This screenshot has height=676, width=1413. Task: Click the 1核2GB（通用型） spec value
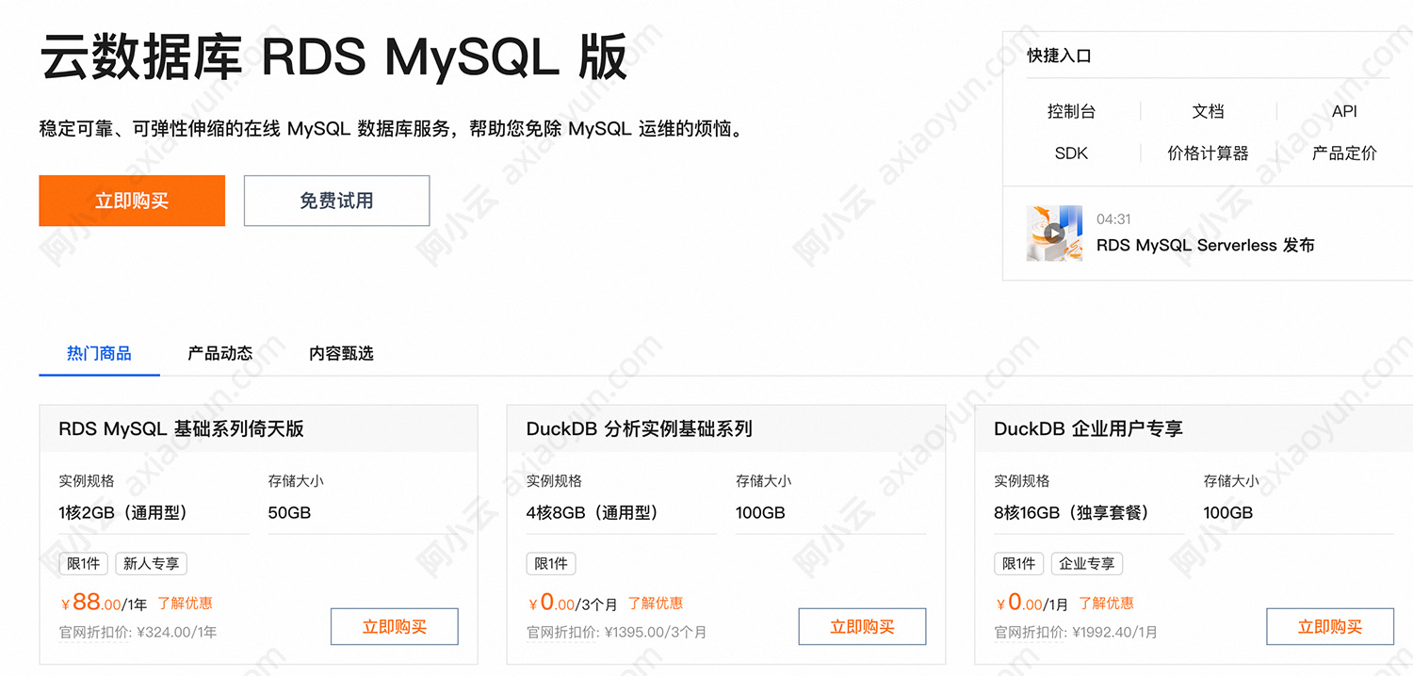click(x=127, y=512)
